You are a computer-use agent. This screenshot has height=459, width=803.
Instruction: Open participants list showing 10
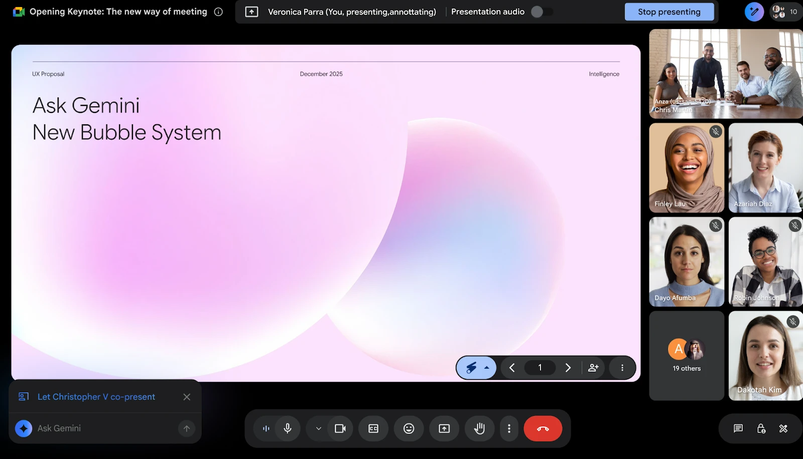(786, 12)
